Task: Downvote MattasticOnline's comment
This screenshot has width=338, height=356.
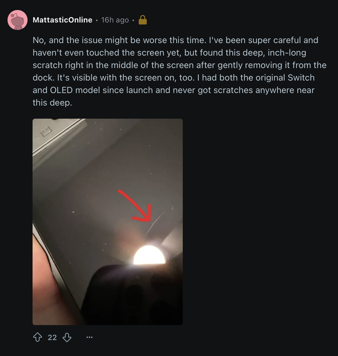Action: (x=67, y=337)
